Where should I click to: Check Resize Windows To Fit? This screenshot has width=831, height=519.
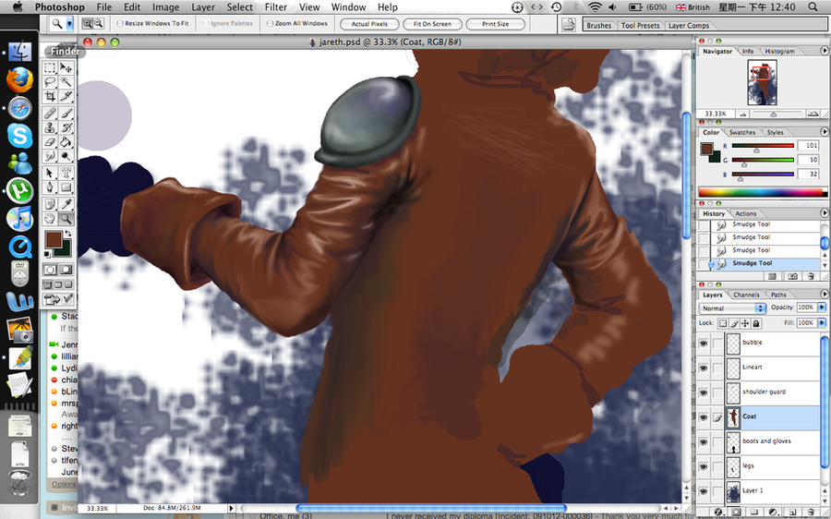tap(120, 24)
